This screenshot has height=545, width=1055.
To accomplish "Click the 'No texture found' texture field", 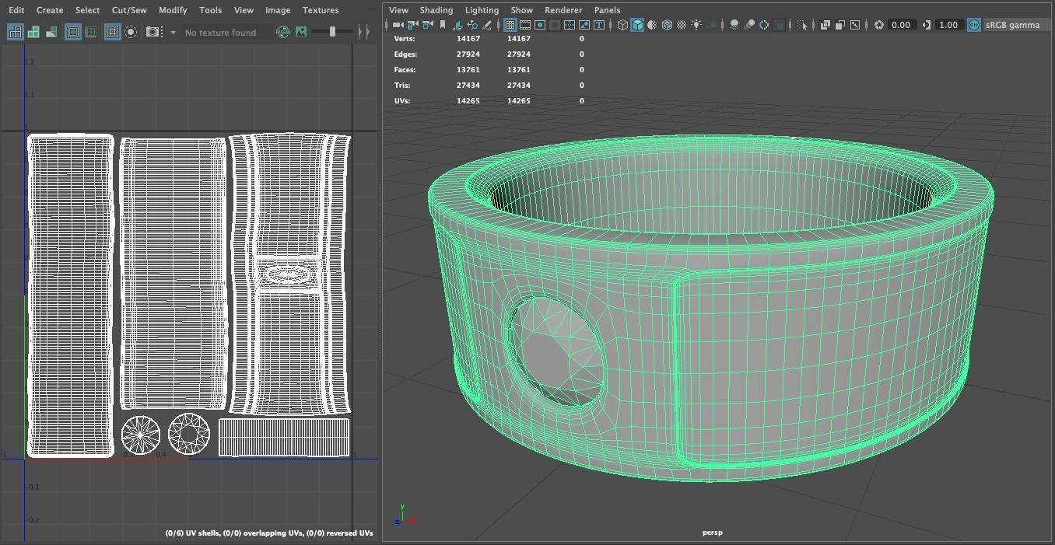I will click(226, 32).
